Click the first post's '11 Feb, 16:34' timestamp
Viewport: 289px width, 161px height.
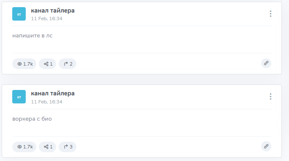(47, 18)
